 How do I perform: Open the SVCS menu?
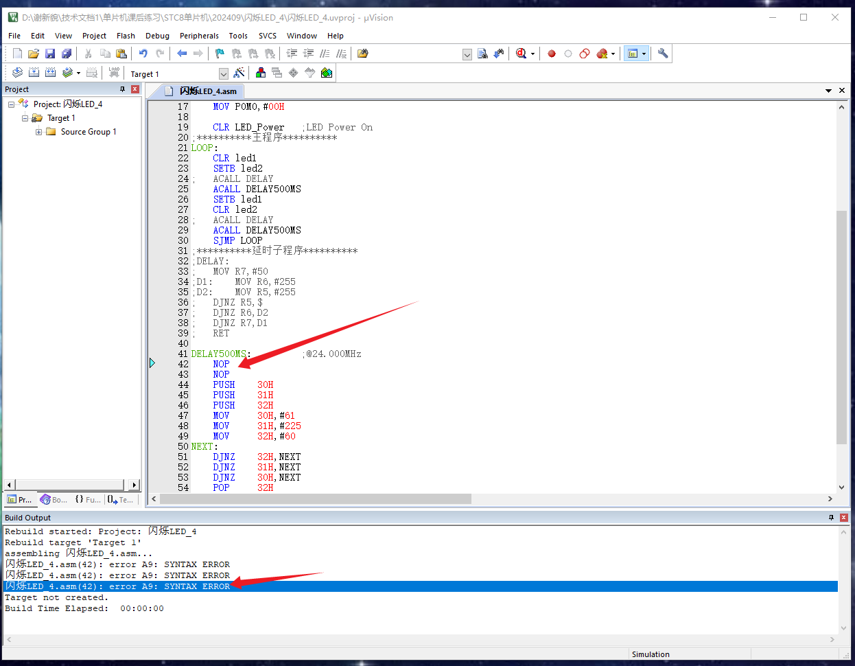(x=268, y=36)
